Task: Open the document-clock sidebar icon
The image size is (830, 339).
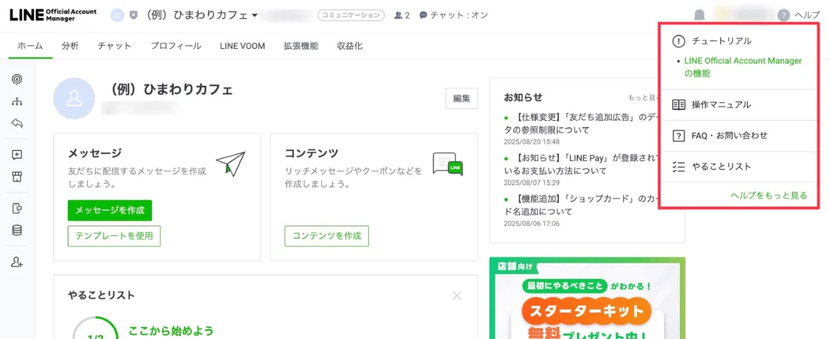Action: pos(17,208)
